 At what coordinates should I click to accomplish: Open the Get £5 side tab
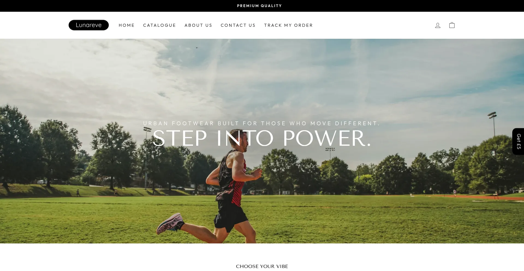point(518,141)
